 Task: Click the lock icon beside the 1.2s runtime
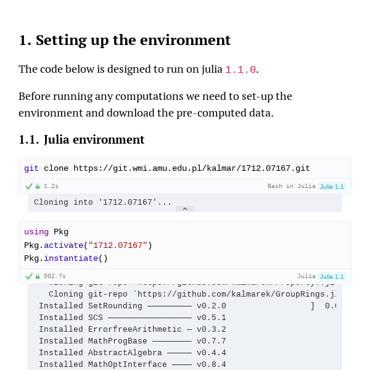(38, 186)
